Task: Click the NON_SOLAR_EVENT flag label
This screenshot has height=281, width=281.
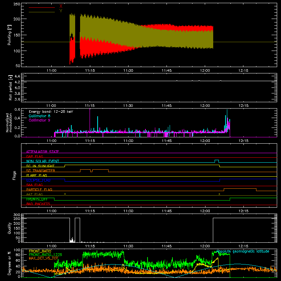Action: pyautogui.click(x=43, y=161)
